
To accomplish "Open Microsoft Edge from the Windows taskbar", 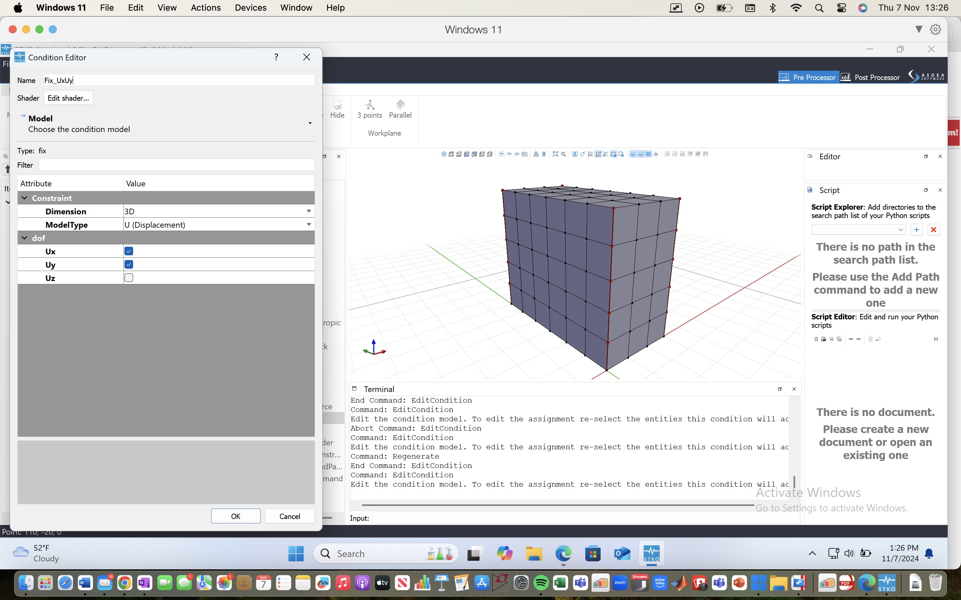I will [x=563, y=554].
